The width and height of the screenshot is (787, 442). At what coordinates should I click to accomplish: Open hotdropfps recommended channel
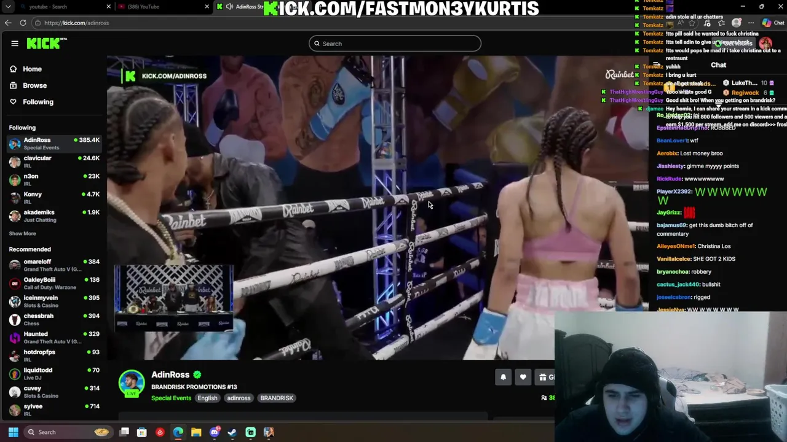click(x=54, y=355)
